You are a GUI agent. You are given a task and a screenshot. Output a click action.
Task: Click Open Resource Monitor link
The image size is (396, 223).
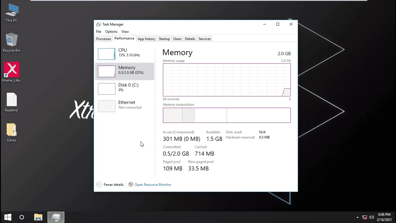[153, 185]
